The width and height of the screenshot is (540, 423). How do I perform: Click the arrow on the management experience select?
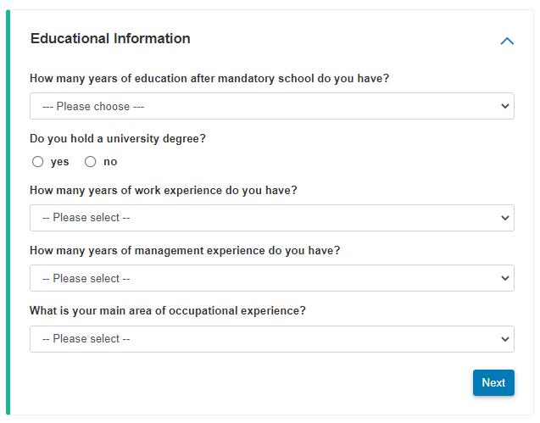(505, 278)
